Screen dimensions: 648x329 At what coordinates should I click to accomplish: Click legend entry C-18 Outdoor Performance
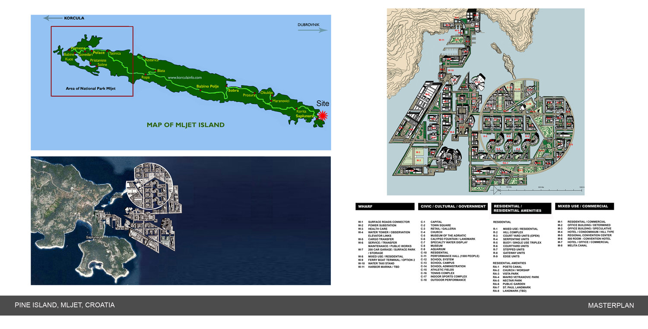pos(443,281)
